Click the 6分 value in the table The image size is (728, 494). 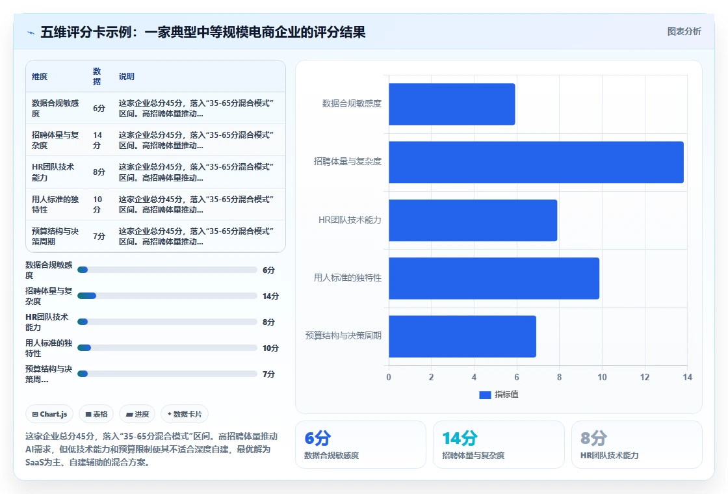99,108
